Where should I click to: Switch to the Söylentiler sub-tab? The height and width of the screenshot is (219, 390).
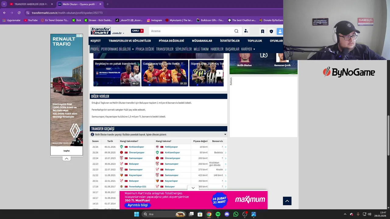pyautogui.click(x=183, y=49)
